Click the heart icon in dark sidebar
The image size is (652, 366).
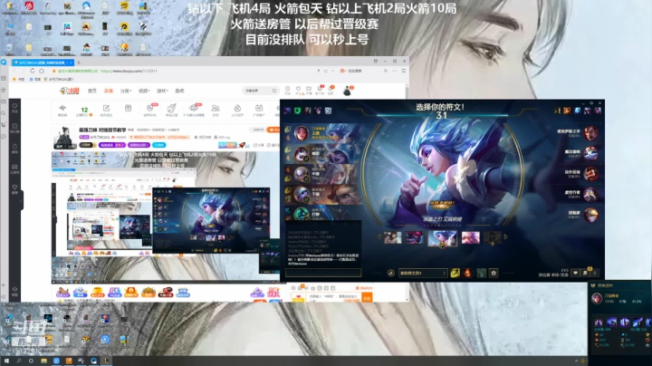14,107
